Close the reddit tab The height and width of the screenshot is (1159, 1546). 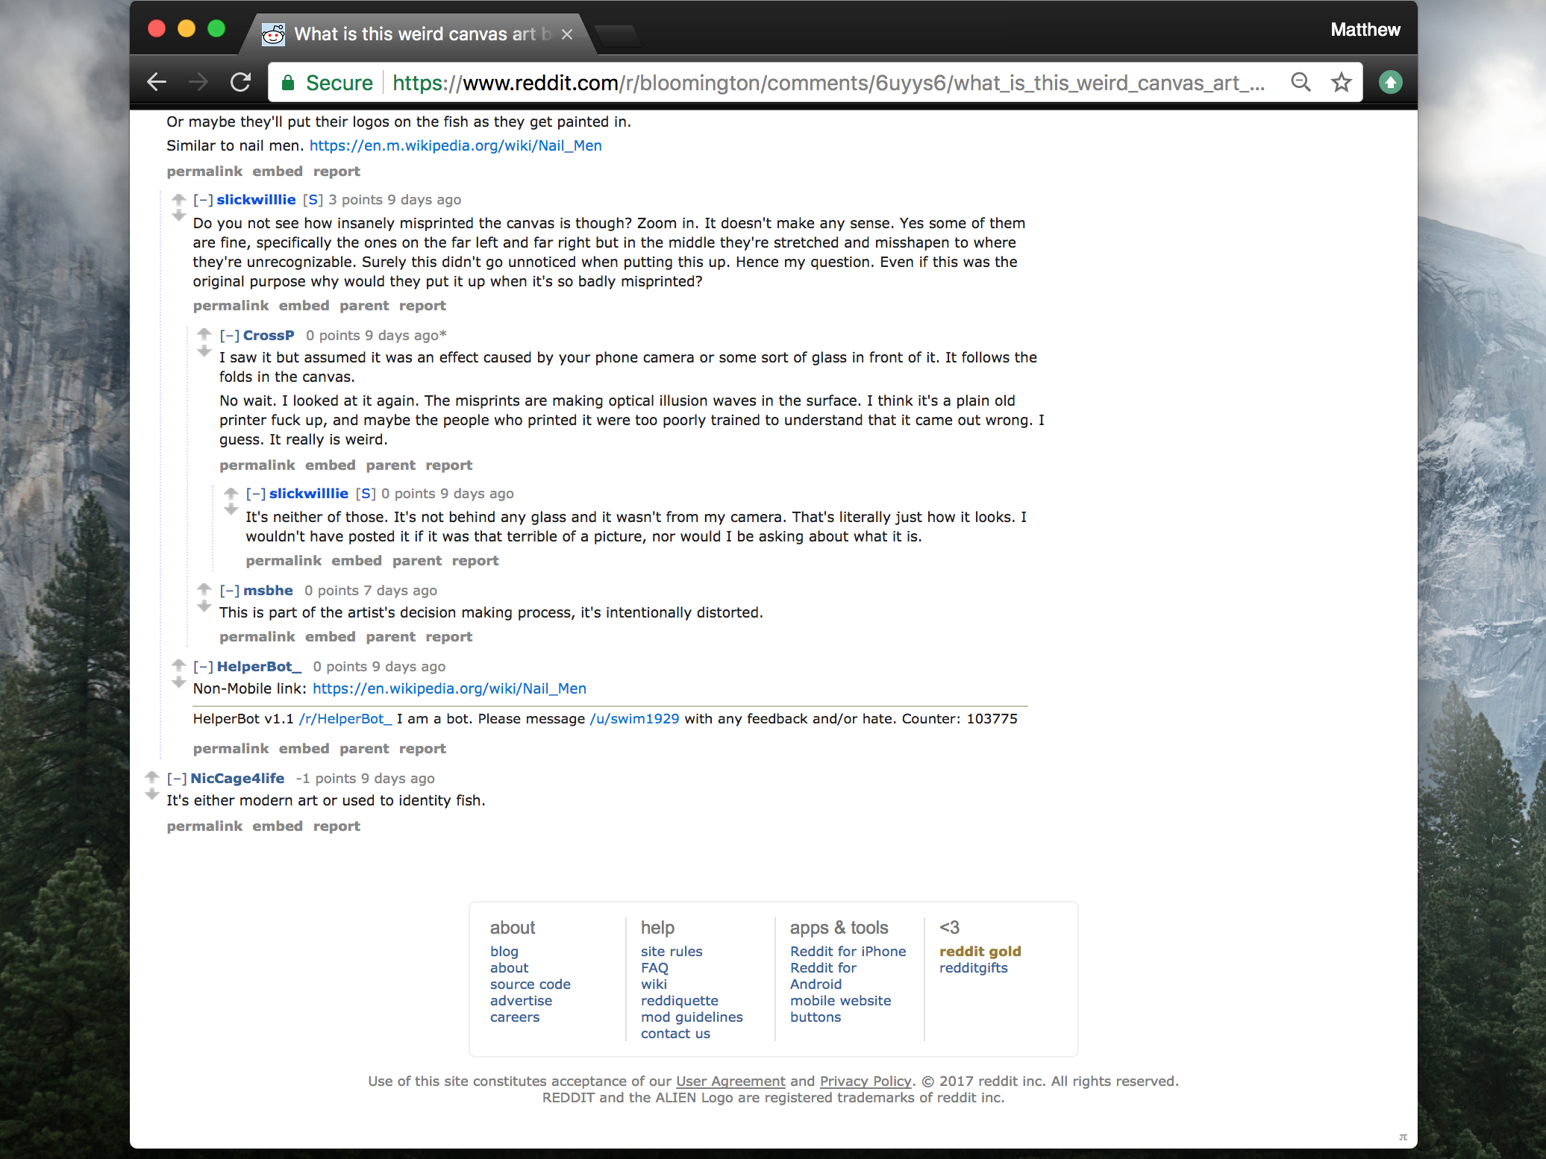pos(567,34)
